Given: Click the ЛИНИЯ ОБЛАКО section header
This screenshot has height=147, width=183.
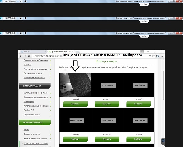Looking at the screenshot, I should (x=34, y=123).
